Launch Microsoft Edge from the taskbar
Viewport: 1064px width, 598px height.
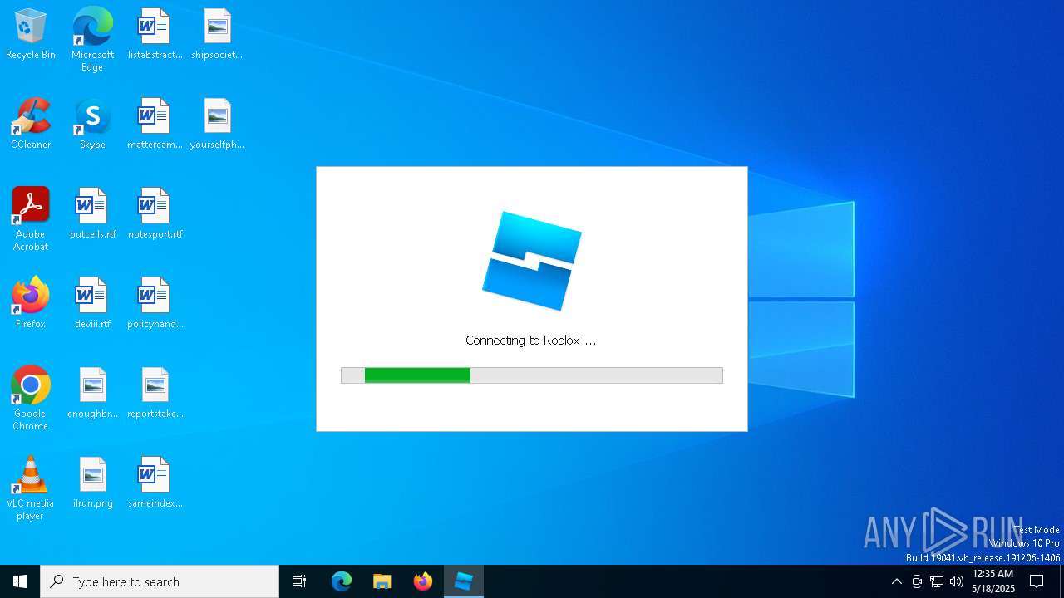(x=342, y=581)
